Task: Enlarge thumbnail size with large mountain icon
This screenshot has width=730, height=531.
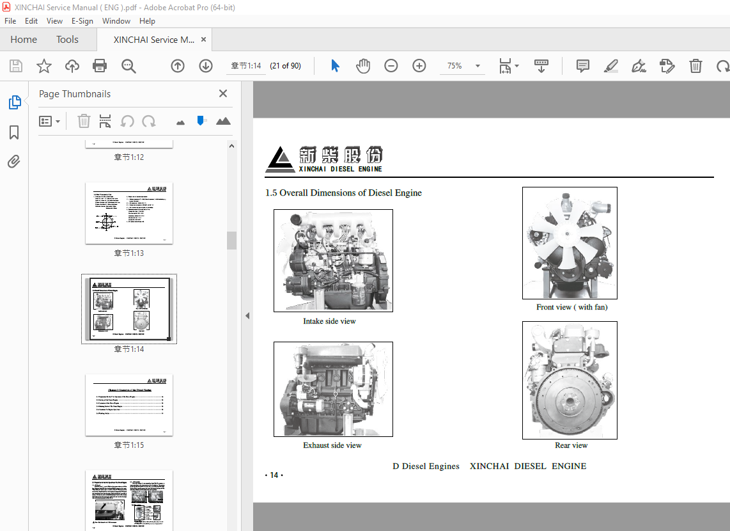Action: 224,121
